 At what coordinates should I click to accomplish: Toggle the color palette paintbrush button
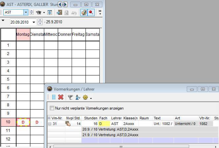[x=84, y=12]
